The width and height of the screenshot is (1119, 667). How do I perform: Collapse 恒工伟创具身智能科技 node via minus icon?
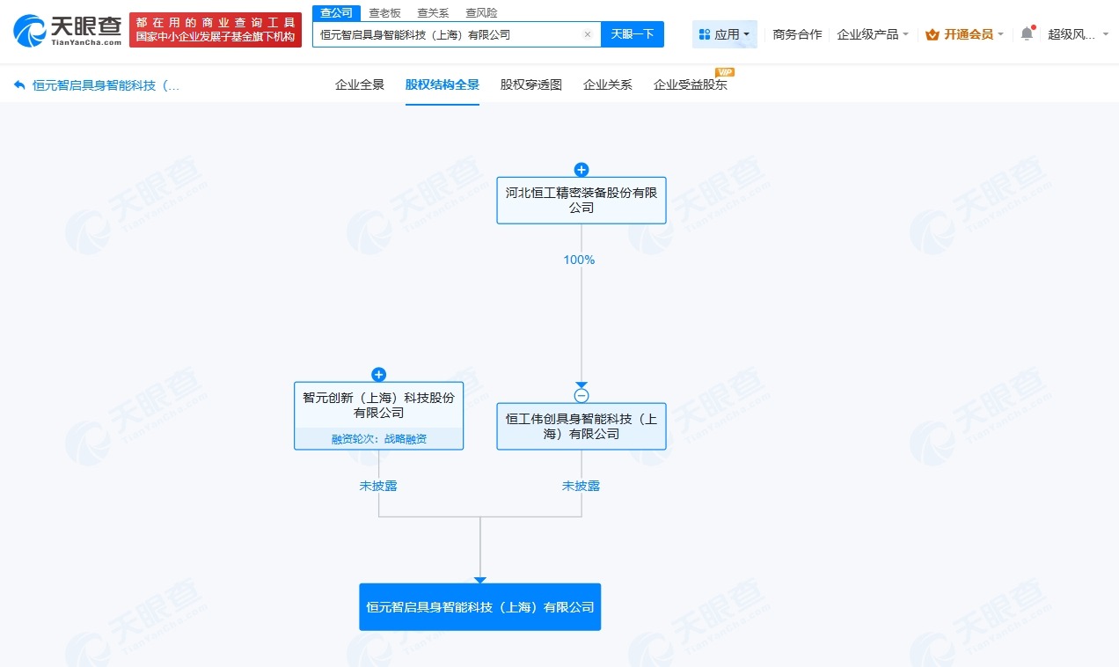[x=581, y=395]
